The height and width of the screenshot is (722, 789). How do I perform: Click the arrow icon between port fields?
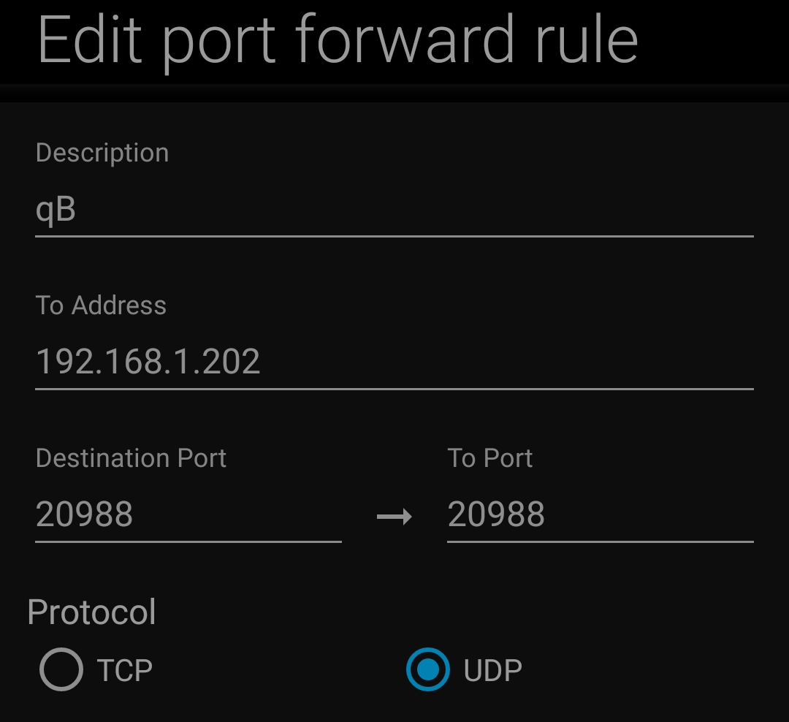[x=394, y=517]
